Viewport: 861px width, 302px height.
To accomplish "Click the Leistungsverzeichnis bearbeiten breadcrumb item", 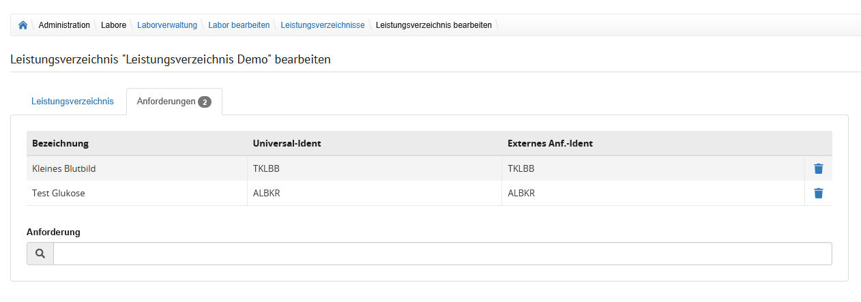I will point(434,25).
